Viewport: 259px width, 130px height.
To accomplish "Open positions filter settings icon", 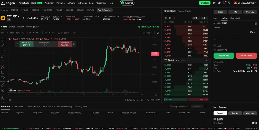I will (206, 106).
